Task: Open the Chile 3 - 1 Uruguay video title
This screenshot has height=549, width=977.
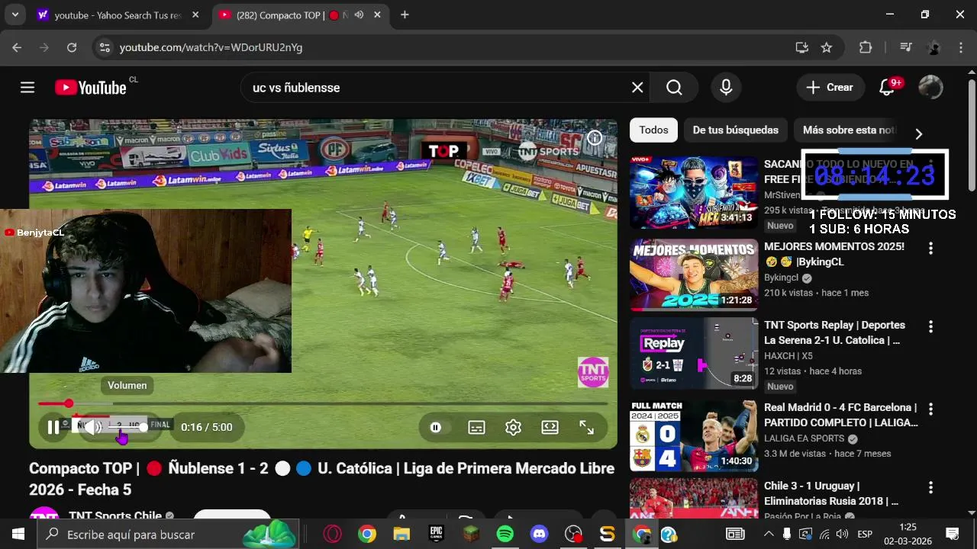Action: click(831, 493)
